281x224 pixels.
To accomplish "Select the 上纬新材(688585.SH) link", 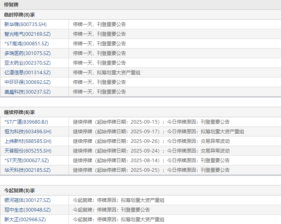I will point(28,141).
